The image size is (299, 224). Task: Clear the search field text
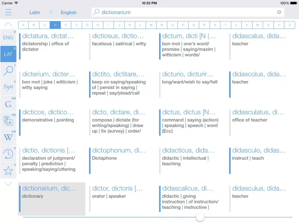[x=279, y=12]
